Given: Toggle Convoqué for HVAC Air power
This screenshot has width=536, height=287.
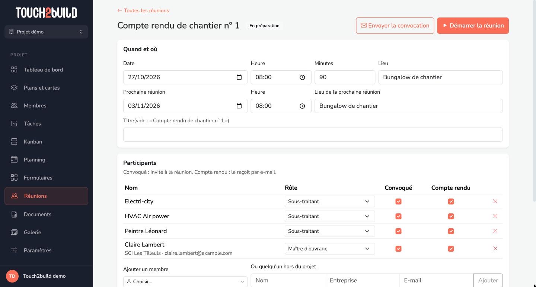Looking at the screenshot, I should [x=398, y=216].
